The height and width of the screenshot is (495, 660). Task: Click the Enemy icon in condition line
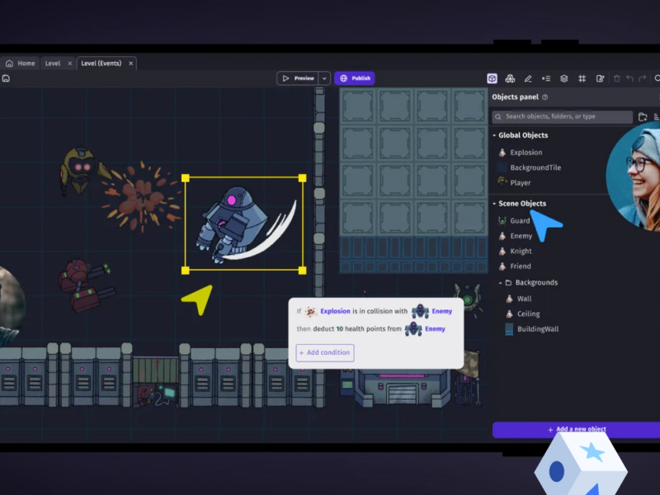click(x=420, y=311)
